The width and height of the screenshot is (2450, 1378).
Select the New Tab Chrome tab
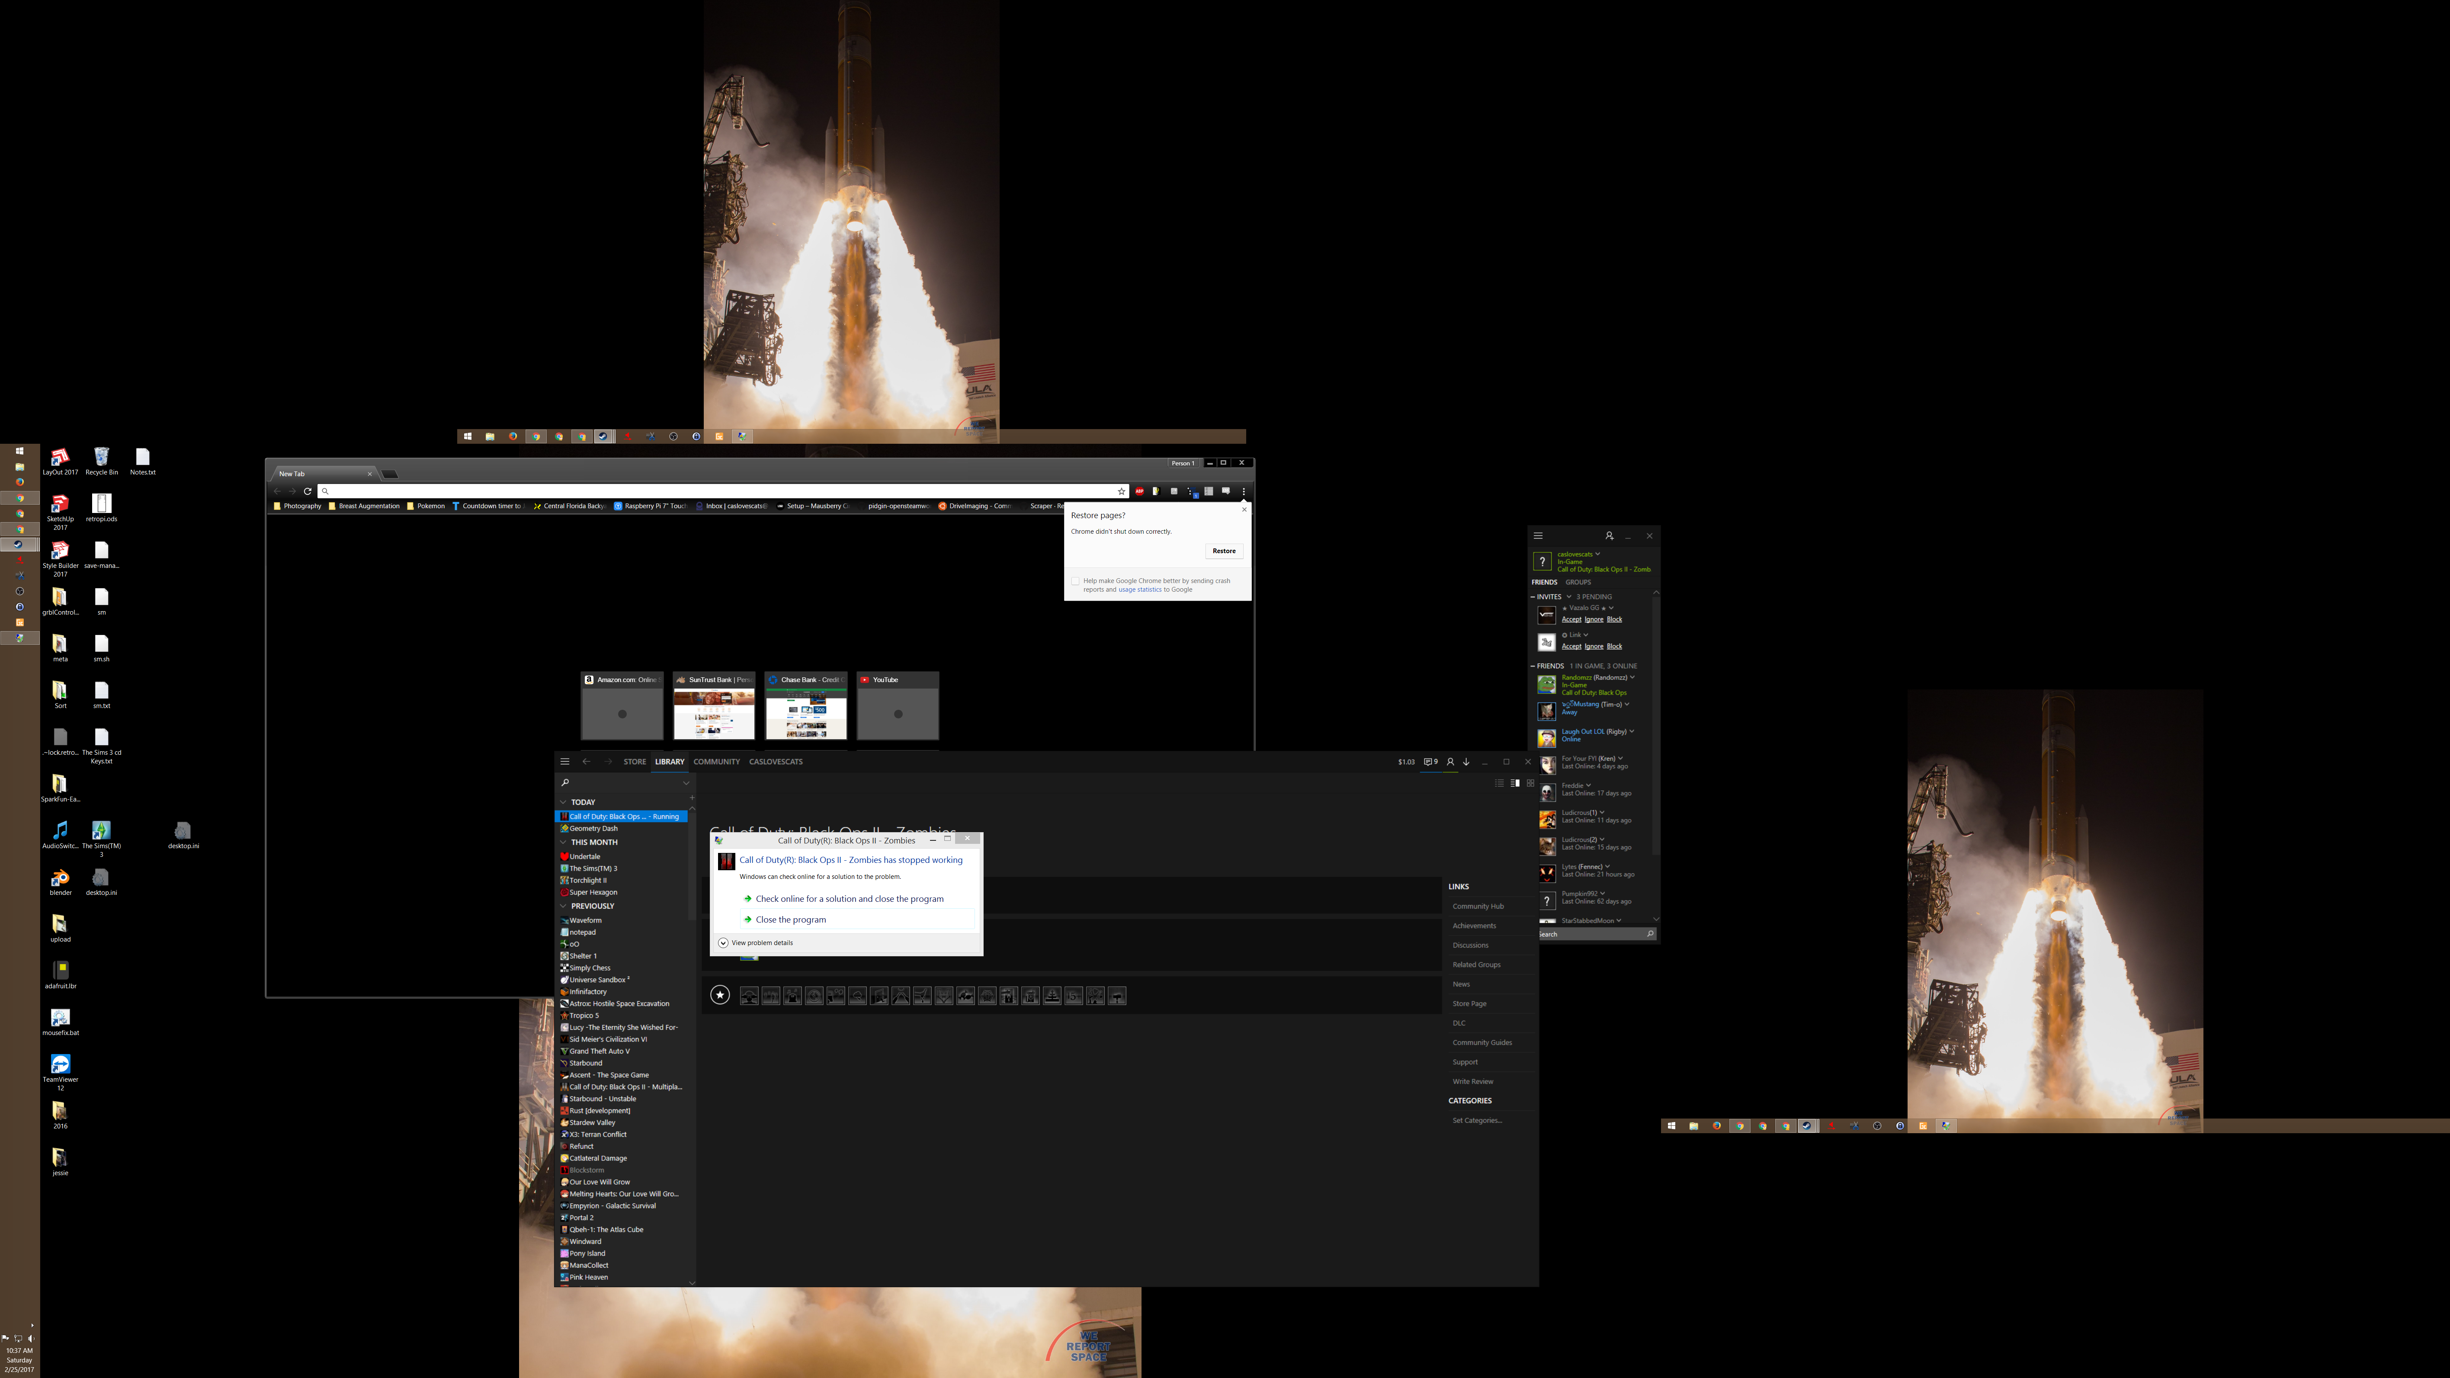point(324,474)
